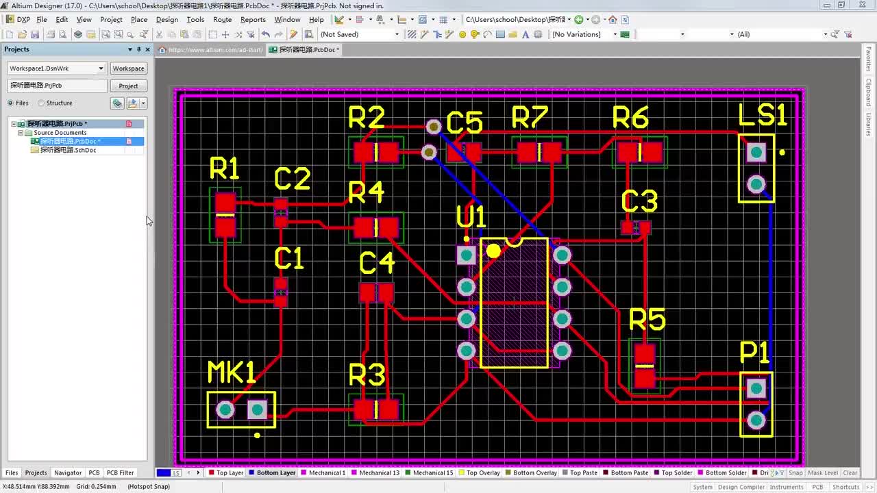Screen dimensions: 877x493
Task: Click the Move Selection cross icon
Action: pos(225,34)
